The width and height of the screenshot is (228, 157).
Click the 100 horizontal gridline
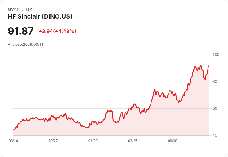(111, 55)
